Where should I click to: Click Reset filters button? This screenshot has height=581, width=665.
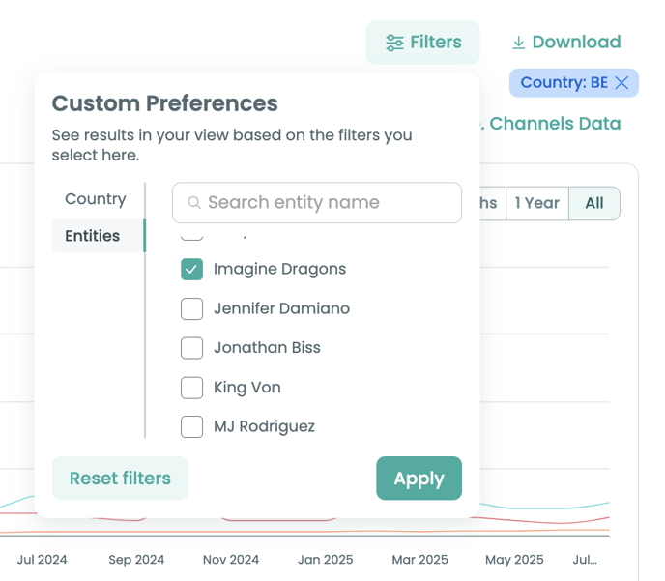120,479
